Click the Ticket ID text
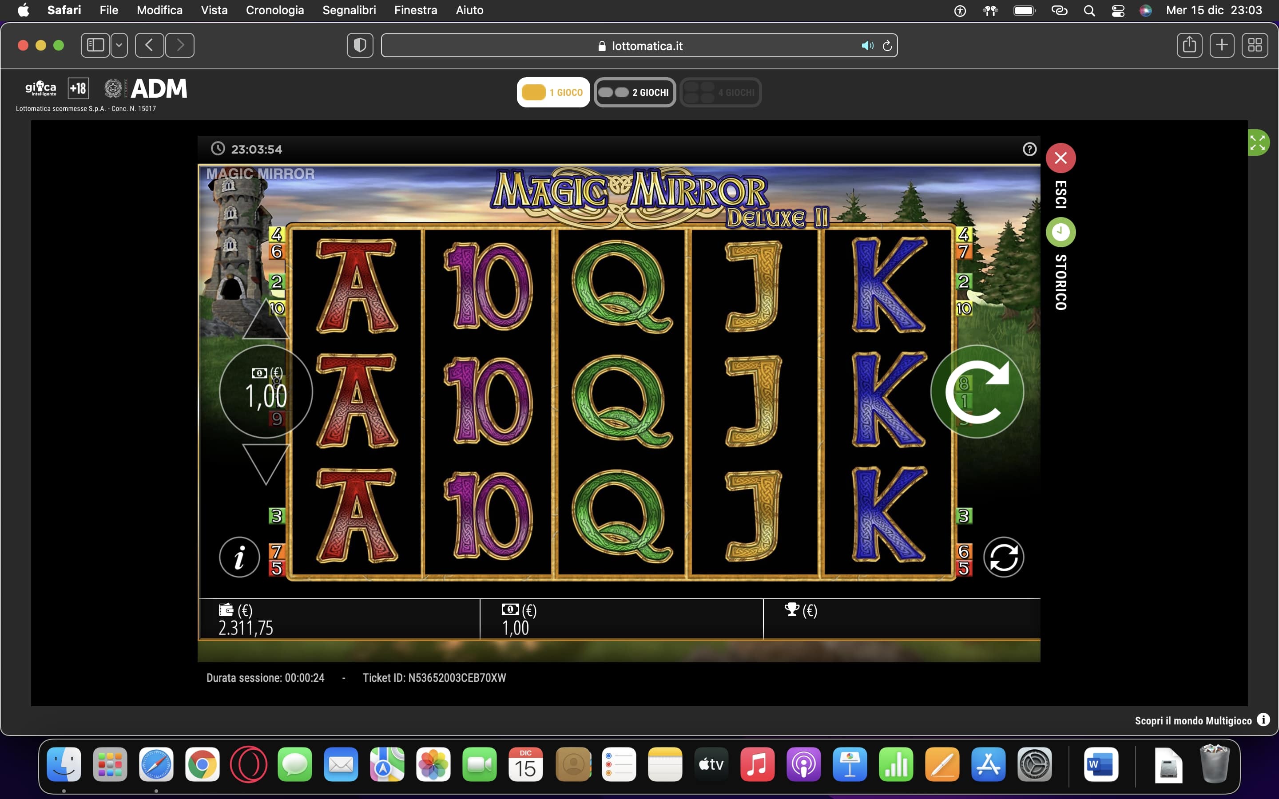This screenshot has height=799, width=1279. pos(434,678)
